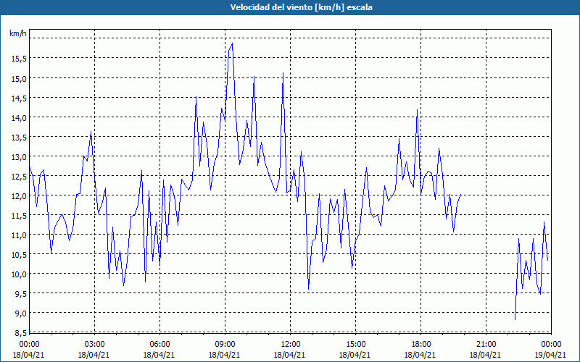Click the 03:00 time axis label
This screenshot has height=362, width=580.
tap(94, 345)
